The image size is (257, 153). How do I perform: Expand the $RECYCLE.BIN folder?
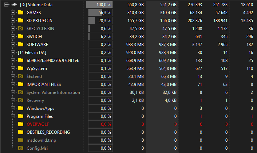click(x=13, y=29)
